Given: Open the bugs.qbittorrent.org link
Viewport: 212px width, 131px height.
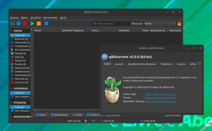Looking at the screenshot, I should tap(160, 101).
